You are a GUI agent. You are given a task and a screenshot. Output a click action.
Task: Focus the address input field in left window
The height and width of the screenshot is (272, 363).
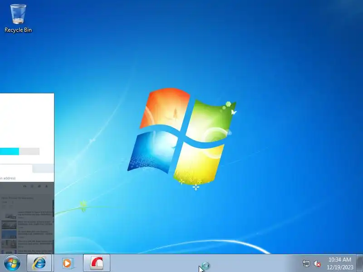pos(16,168)
